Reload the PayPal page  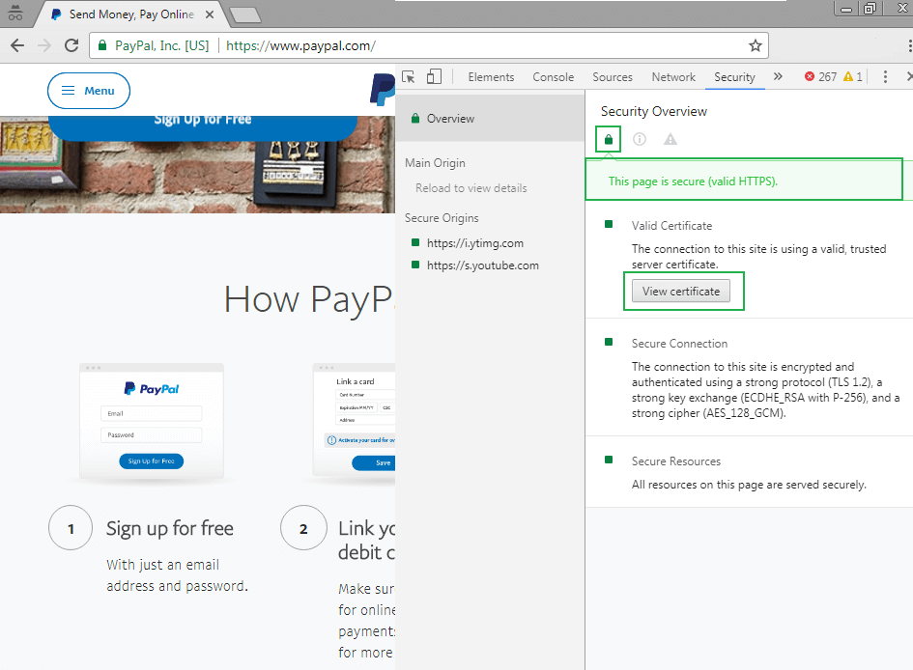(71, 45)
